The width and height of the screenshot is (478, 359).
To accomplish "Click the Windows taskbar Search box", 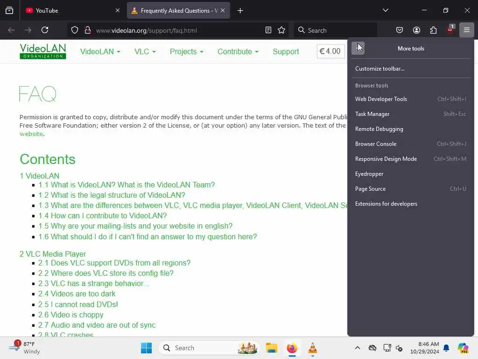I will coord(209,348).
